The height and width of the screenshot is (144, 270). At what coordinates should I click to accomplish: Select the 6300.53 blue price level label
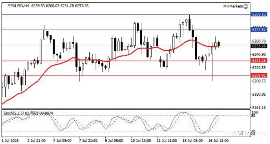click(259, 14)
